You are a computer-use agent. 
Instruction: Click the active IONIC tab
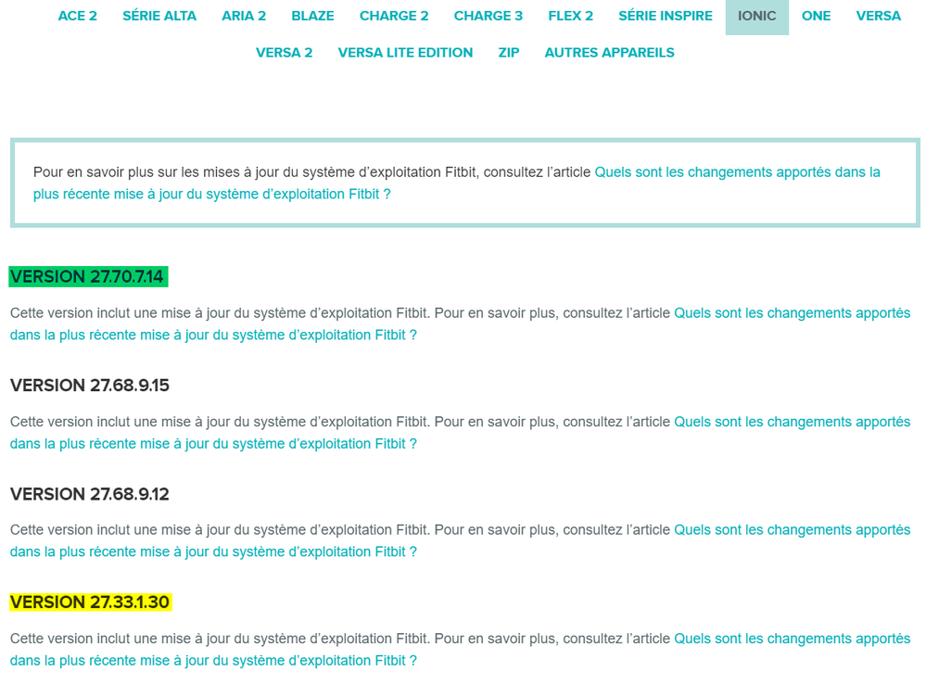tap(757, 16)
